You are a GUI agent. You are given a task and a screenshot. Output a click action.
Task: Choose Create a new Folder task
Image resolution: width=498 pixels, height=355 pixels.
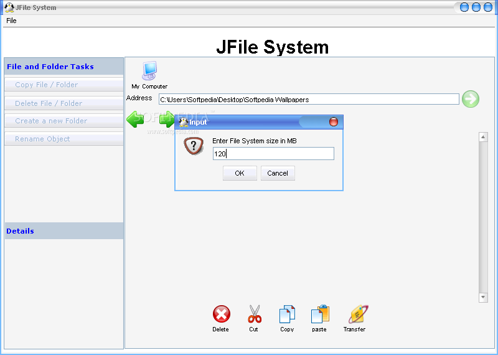tap(64, 121)
